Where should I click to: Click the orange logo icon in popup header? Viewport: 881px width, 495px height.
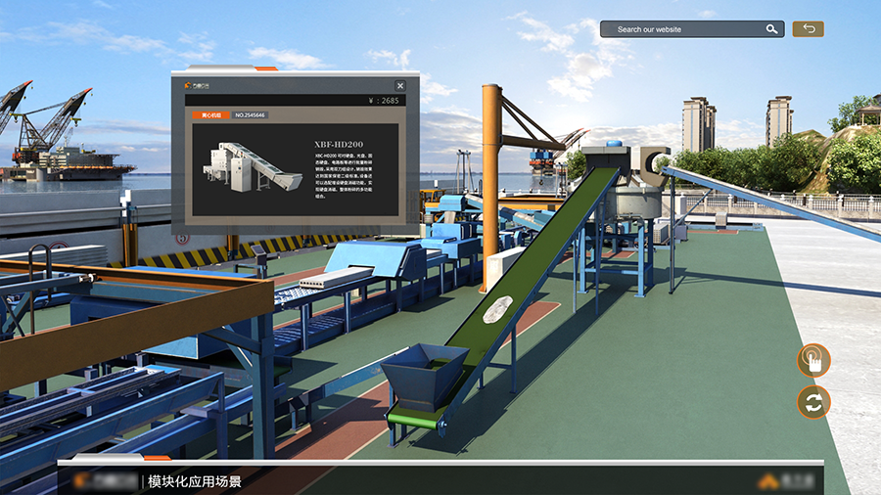[188, 85]
